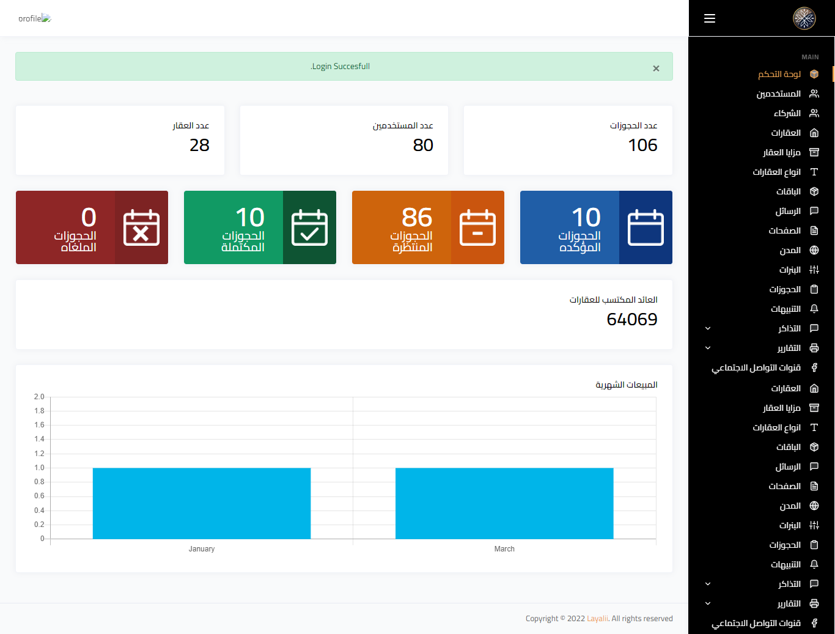Click blue calendar icon for الحجوزات المؤكده
The width and height of the screenshot is (835, 634).
(646, 227)
